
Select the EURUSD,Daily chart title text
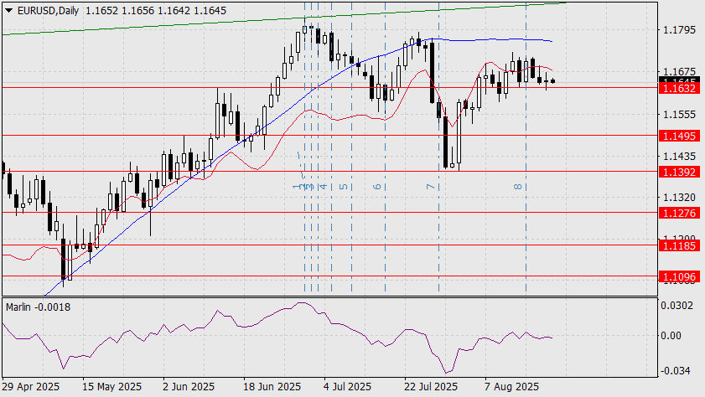click(48, 11)
